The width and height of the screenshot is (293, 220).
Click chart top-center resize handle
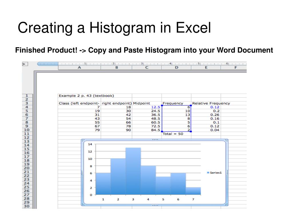pos(155,140)
